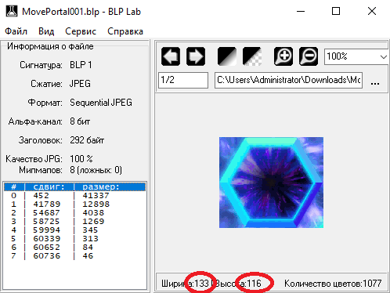Close the BLP Lab window

tap(372, 12)
